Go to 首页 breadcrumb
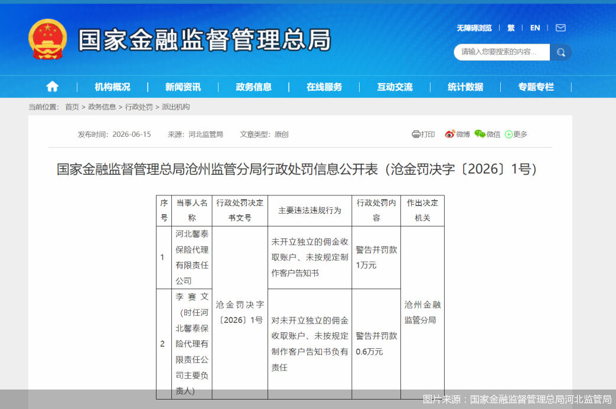Viewport: 616px width, 409px height. [72, 107]
